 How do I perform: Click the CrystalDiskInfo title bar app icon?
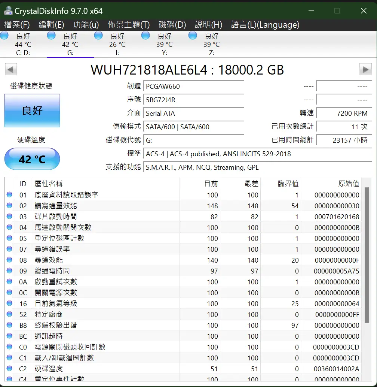8,10
